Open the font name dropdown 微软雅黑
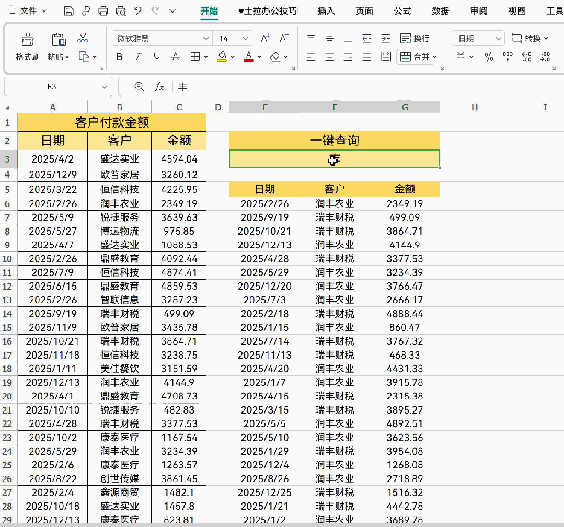 tap(162, 38)
